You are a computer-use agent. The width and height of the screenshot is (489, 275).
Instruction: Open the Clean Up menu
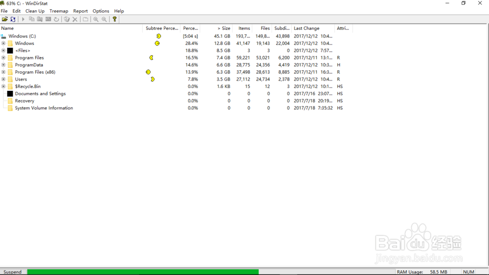35,11
